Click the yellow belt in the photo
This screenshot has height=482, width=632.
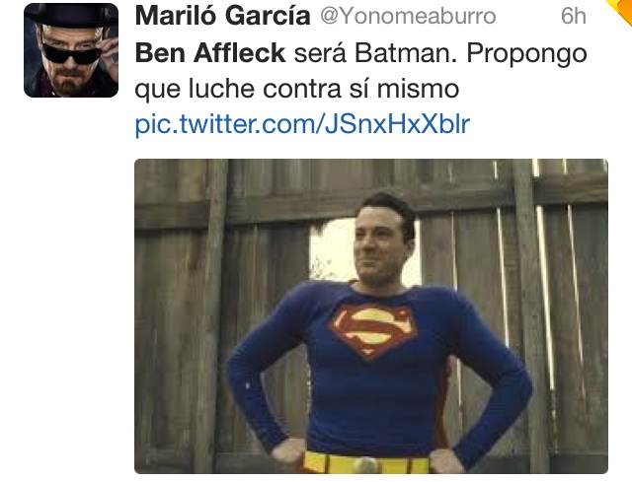point(364,462)
